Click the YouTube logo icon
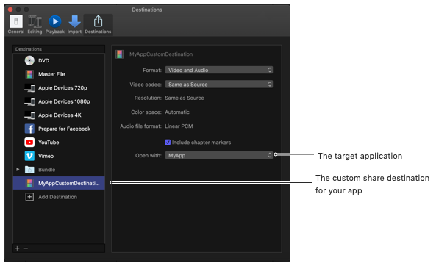The width and height of the screenshot is (436, 266). pyautogui.click(x=29, y=143)
